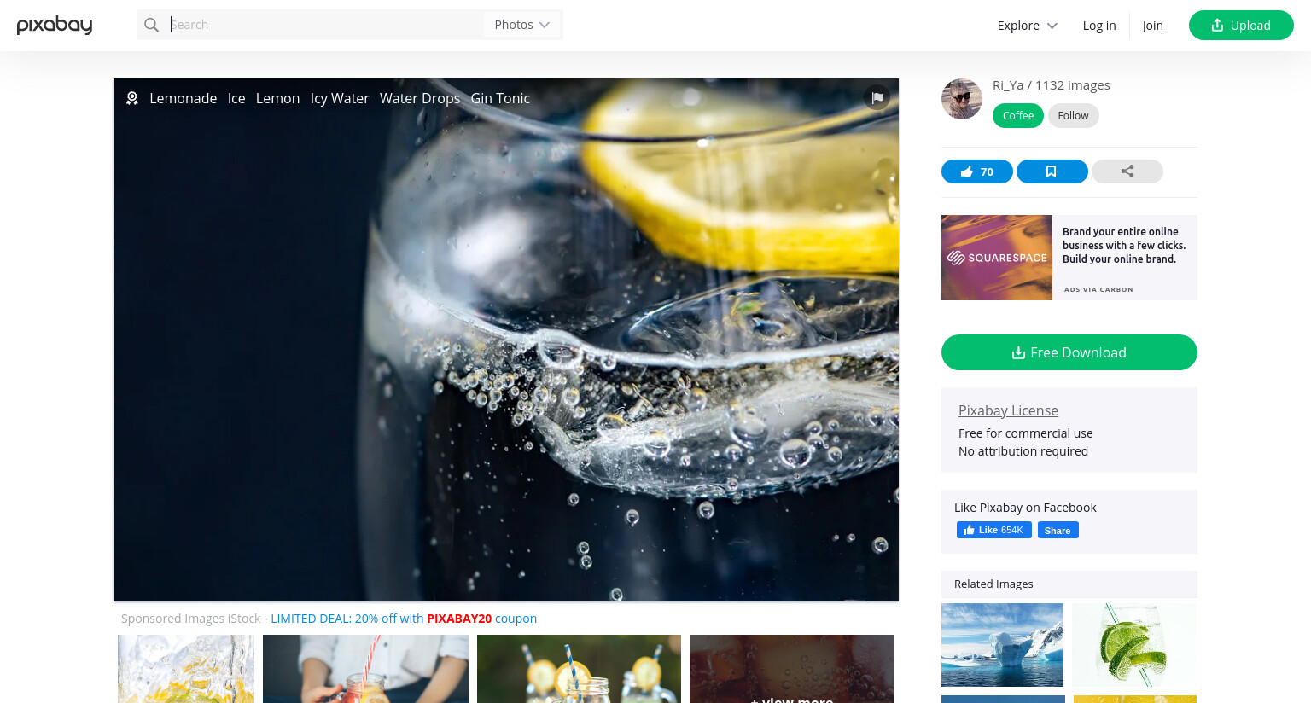This screenshot has height=703, width=1311.
Task: Expand the Explore menu
Action: coord(1027,26)
